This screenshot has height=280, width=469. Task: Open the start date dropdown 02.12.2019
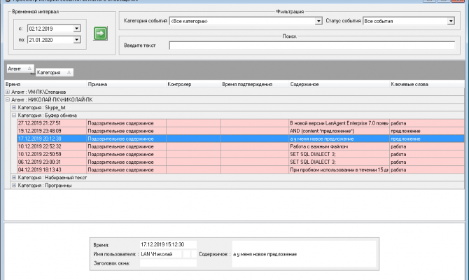(x=76, y=29)
